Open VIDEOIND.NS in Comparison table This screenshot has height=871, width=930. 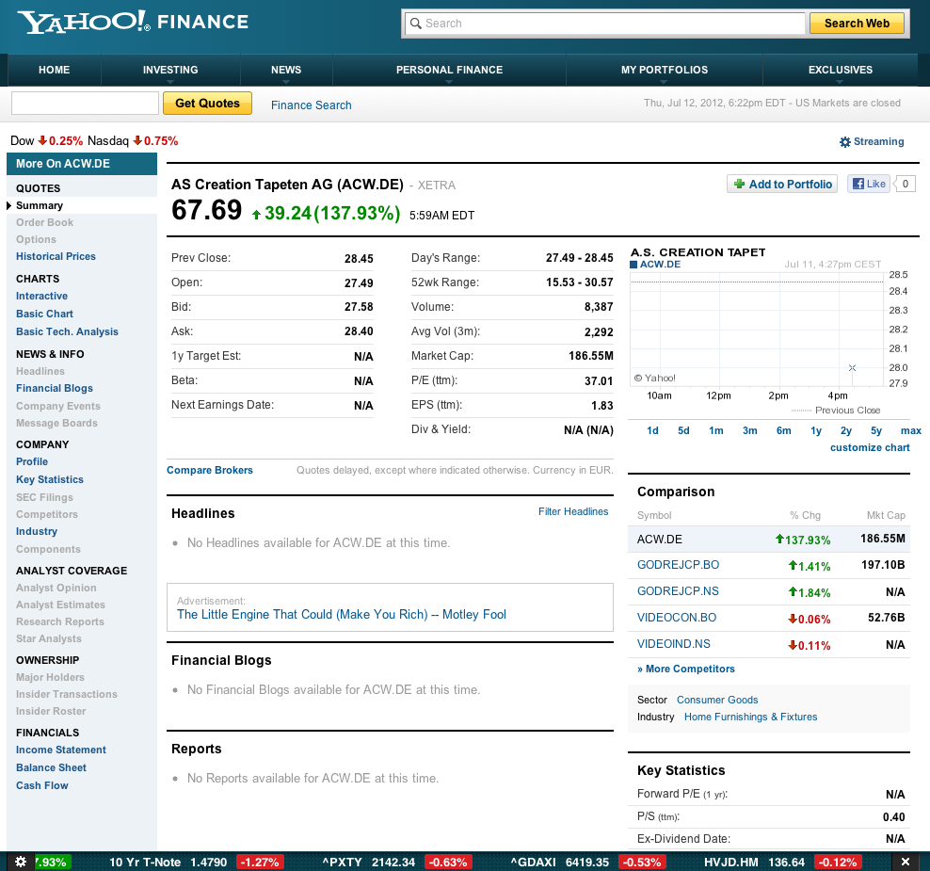point(674,644)
